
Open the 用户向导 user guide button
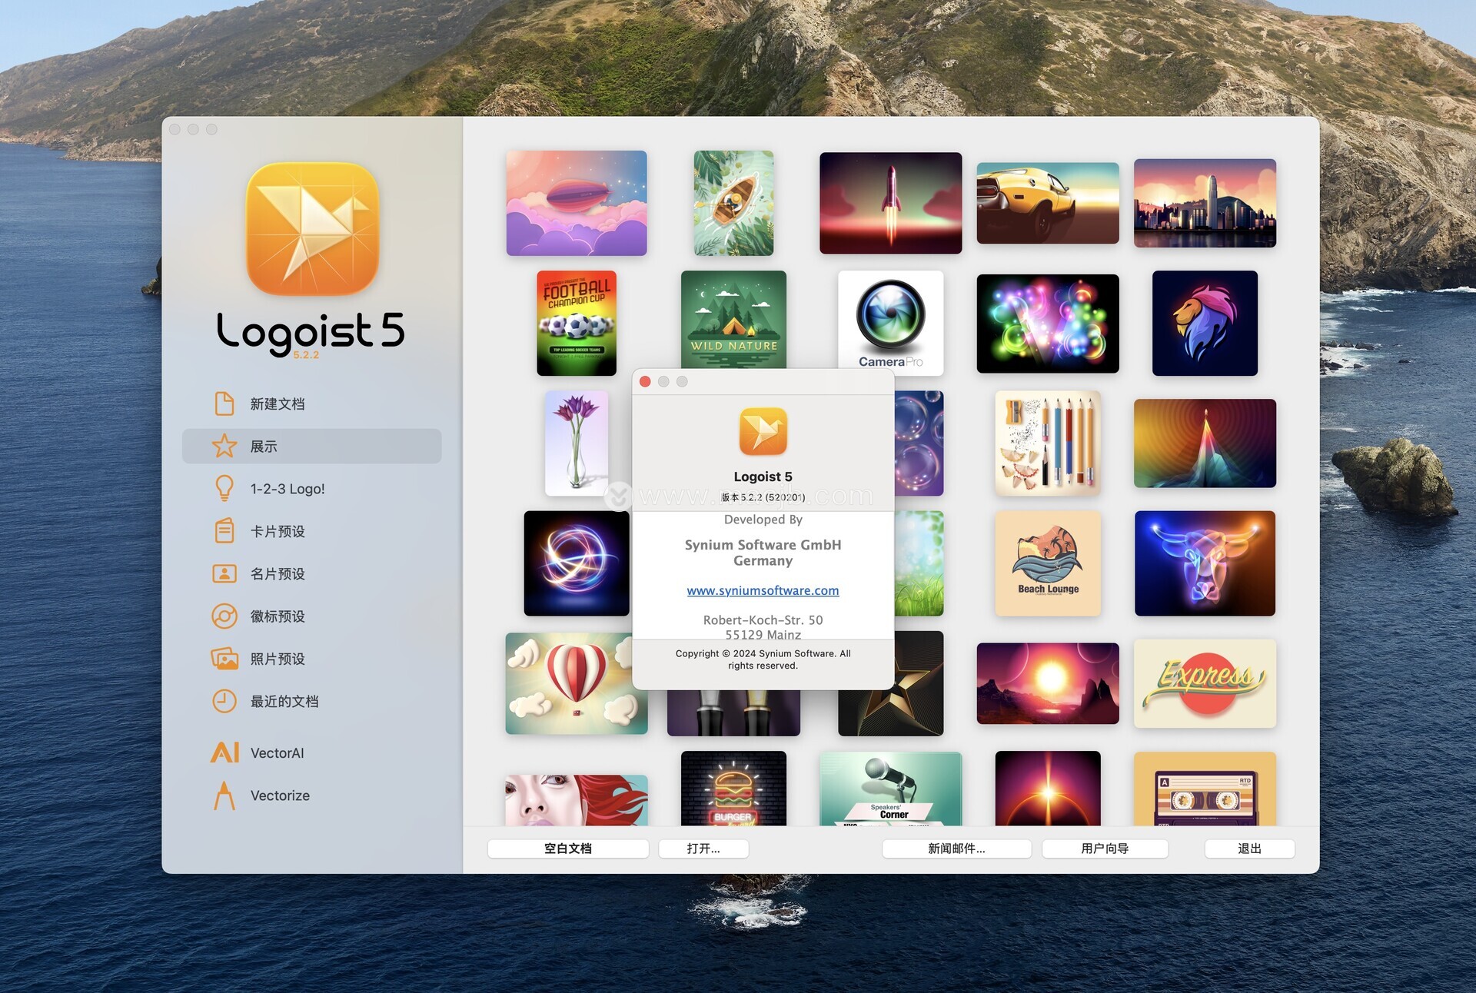(x=1105, y=849)
